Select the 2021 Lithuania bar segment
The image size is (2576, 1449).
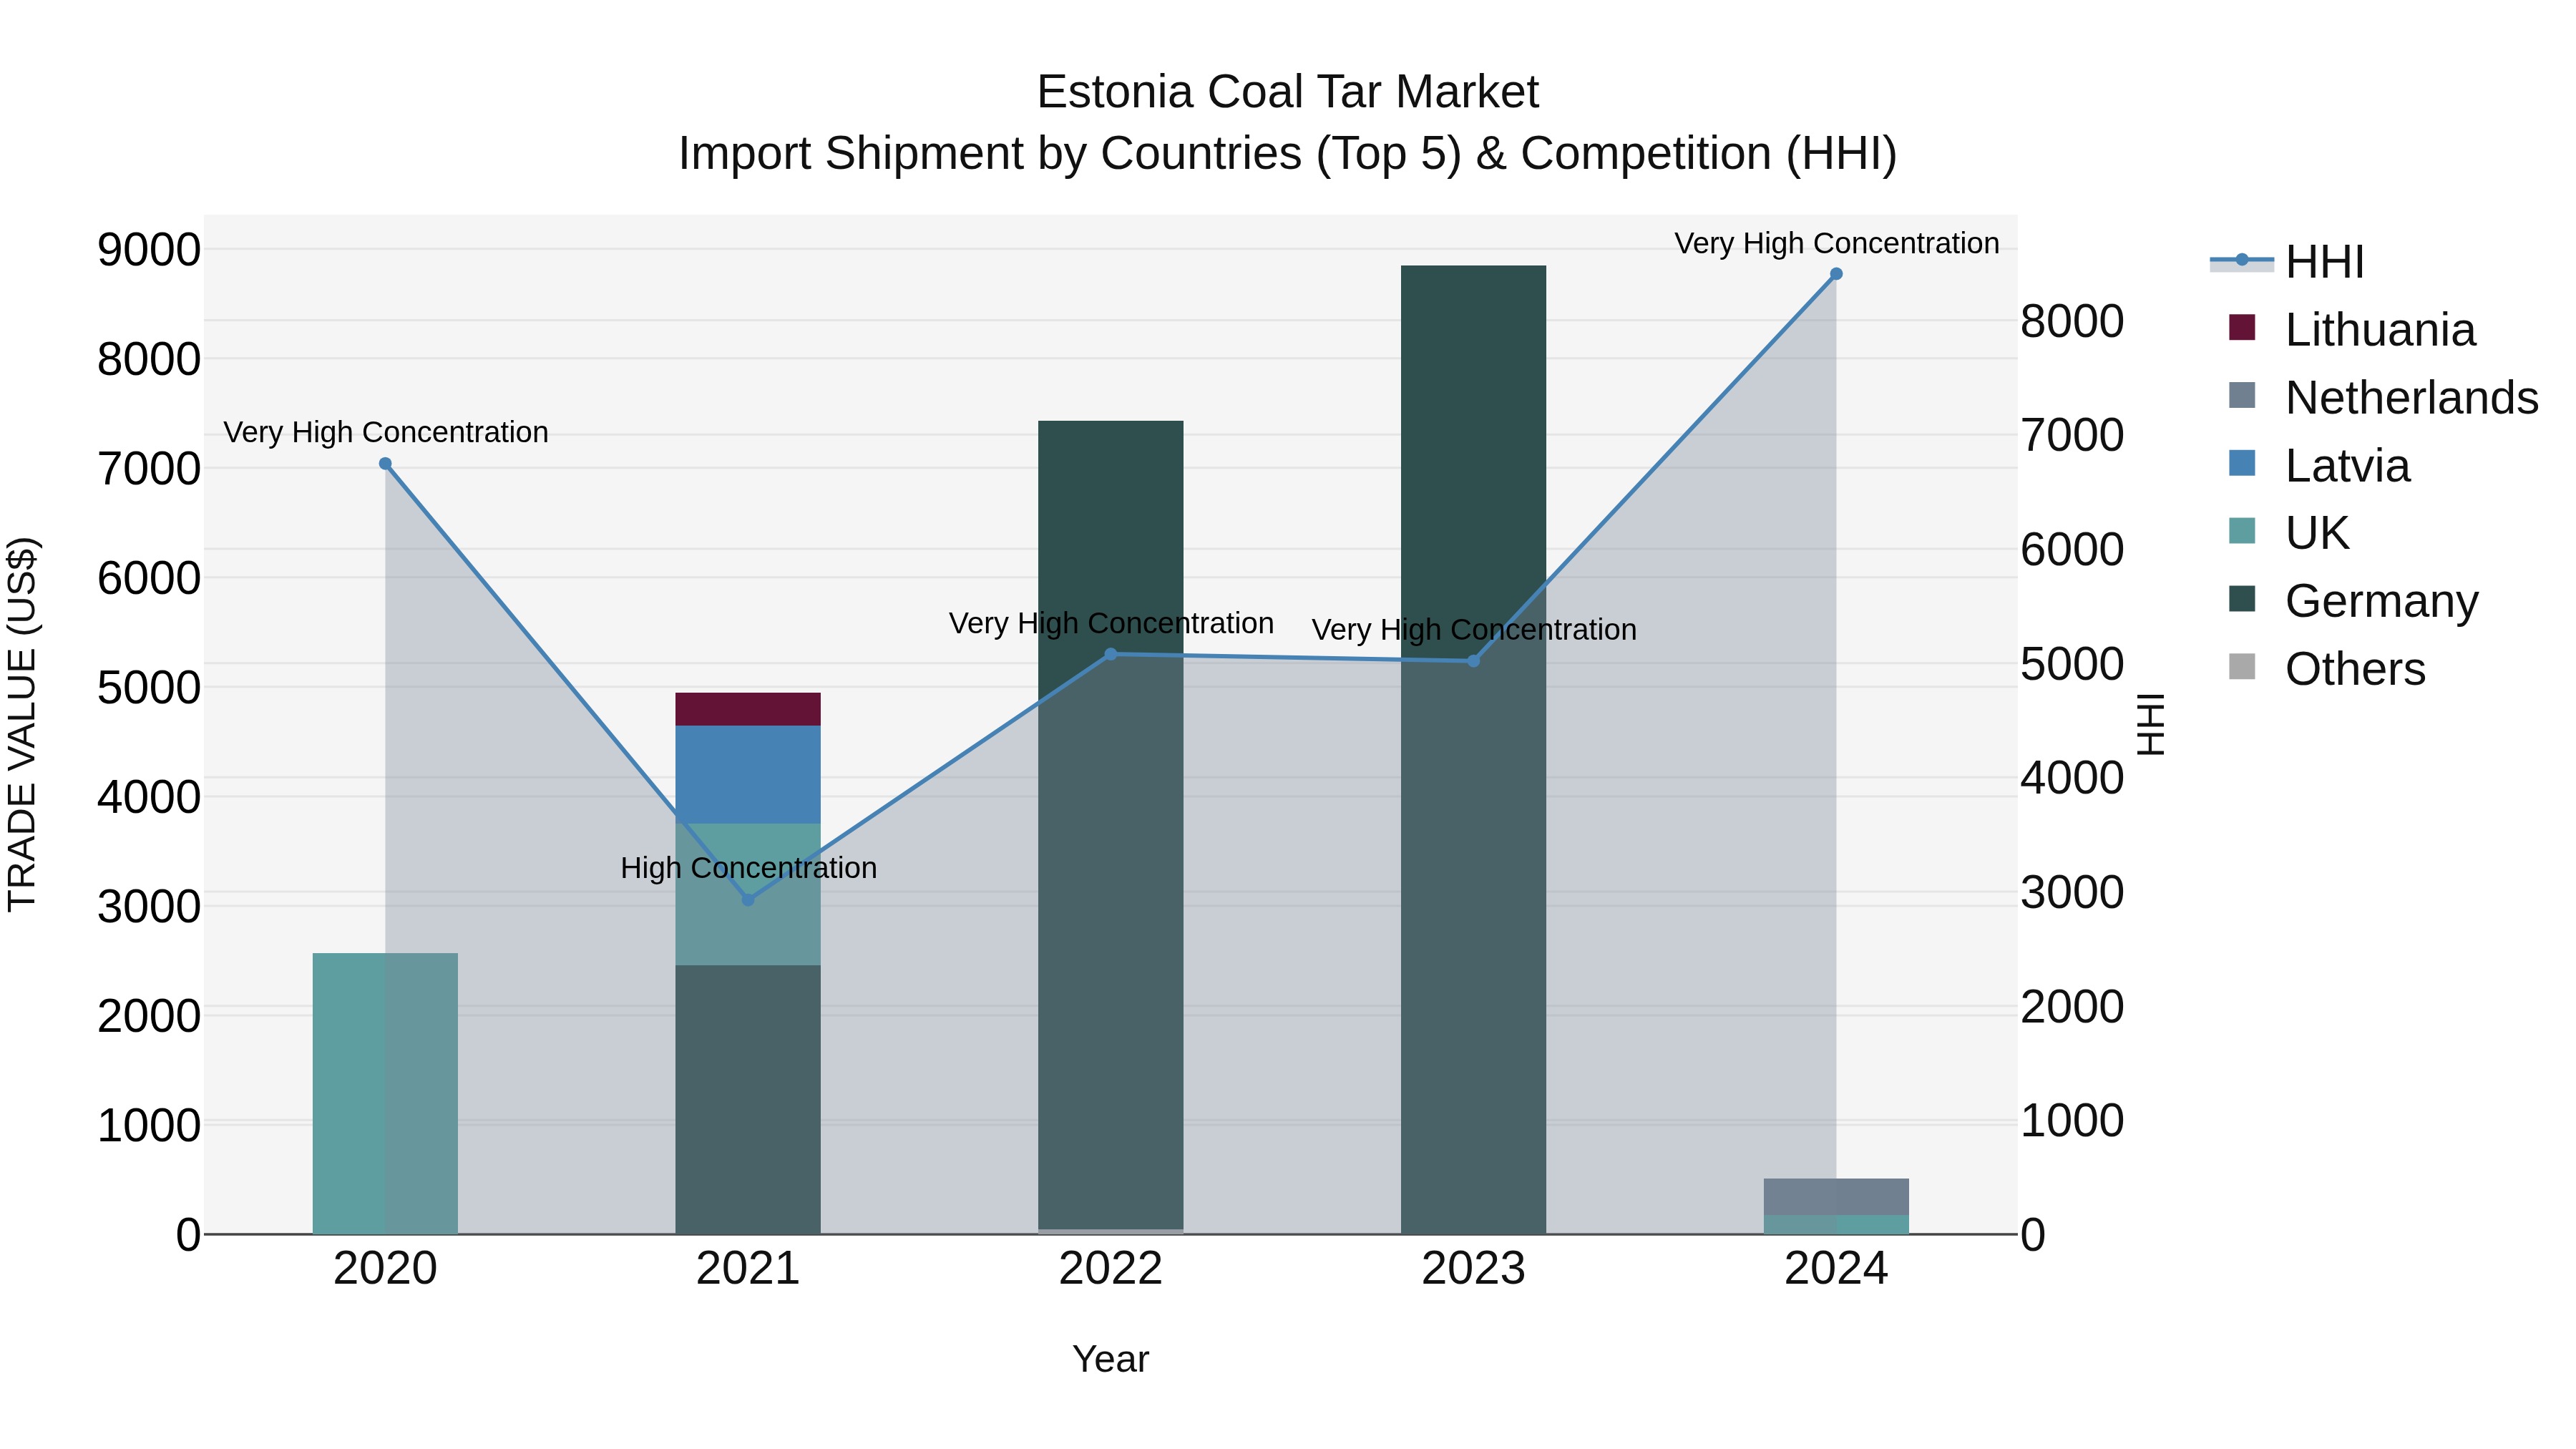click(748, 709)
